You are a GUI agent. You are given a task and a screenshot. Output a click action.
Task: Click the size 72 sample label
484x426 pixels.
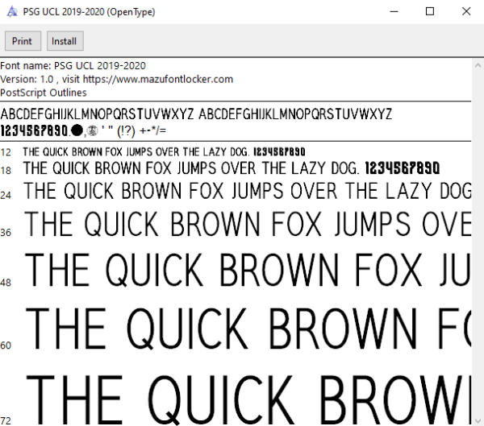pos(6,420)
